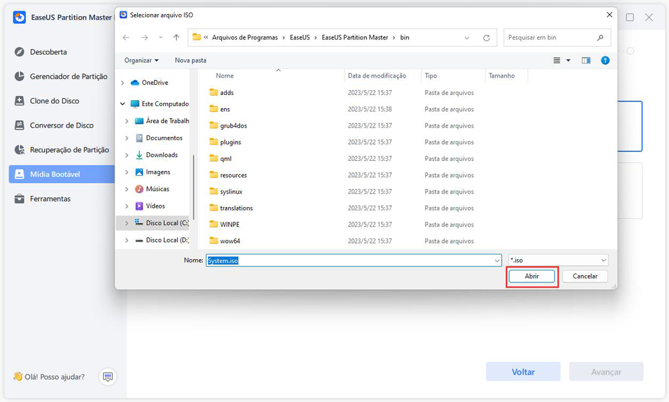Go back with the left arrow in dialog
Image resolution: width=669 pixels, height=402 pixels.
click(x=126, y=37)
